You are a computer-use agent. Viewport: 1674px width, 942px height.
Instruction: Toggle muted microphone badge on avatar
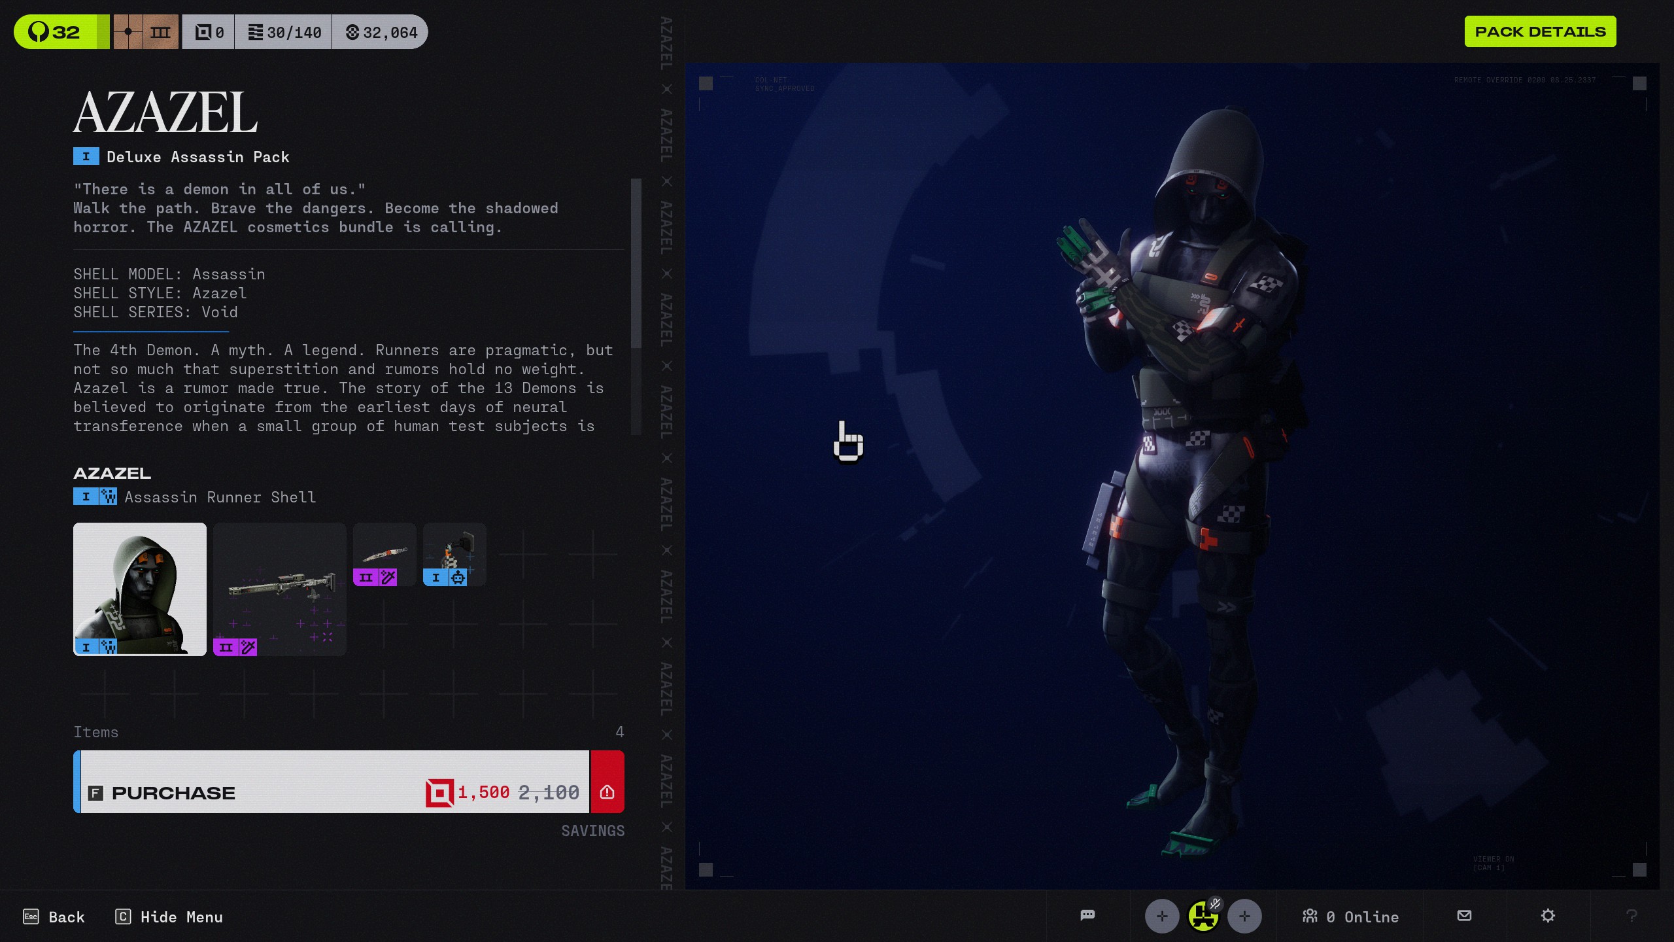(x=1215, y=903)
